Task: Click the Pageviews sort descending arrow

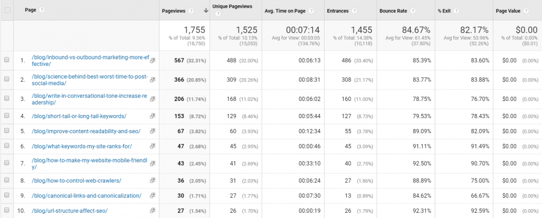Action: pos(206,11)
